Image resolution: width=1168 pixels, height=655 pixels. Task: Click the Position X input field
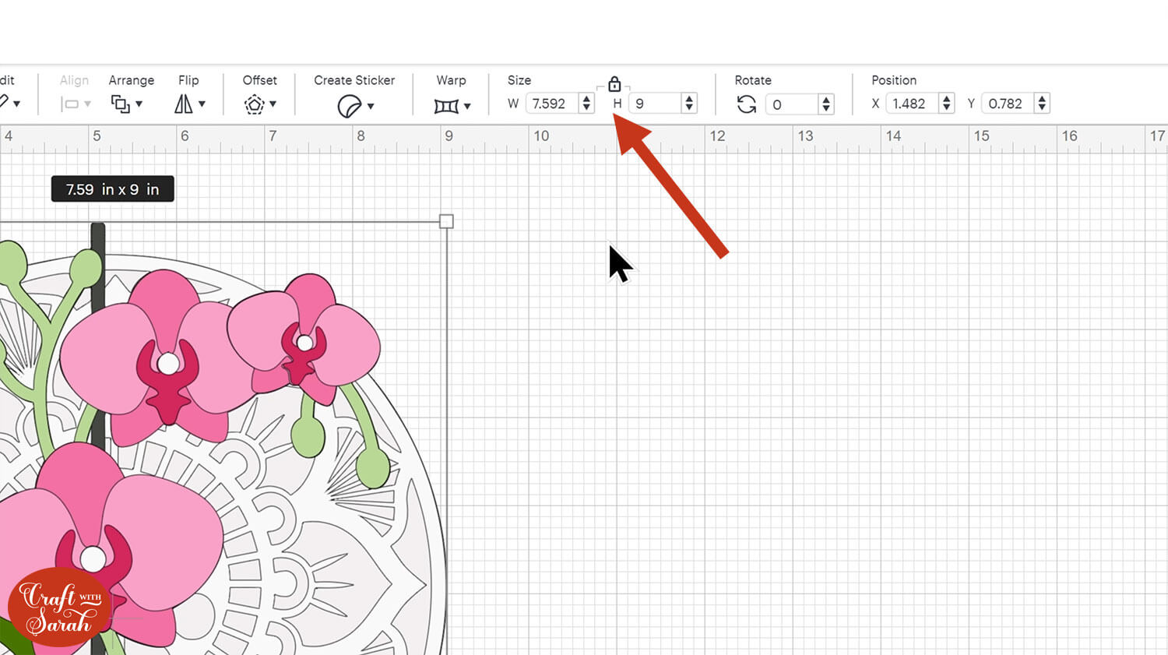click(x=913, y=104)
